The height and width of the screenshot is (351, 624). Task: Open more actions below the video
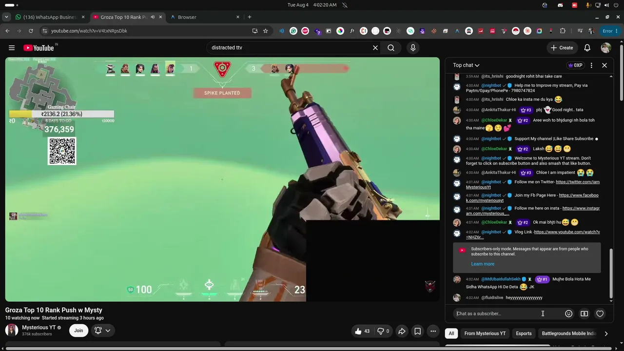tap(433, 331)
